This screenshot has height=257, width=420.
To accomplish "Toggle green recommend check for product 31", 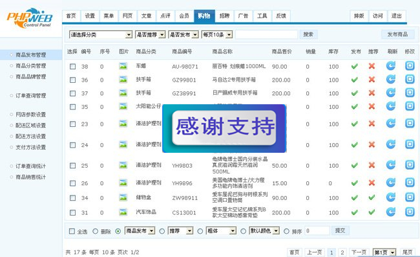I will point(372,212).
